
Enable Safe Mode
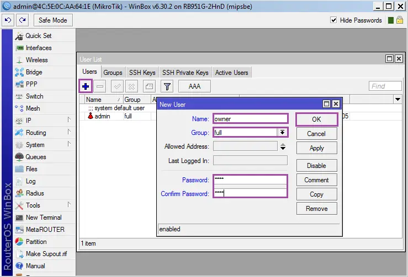(53, 20)
